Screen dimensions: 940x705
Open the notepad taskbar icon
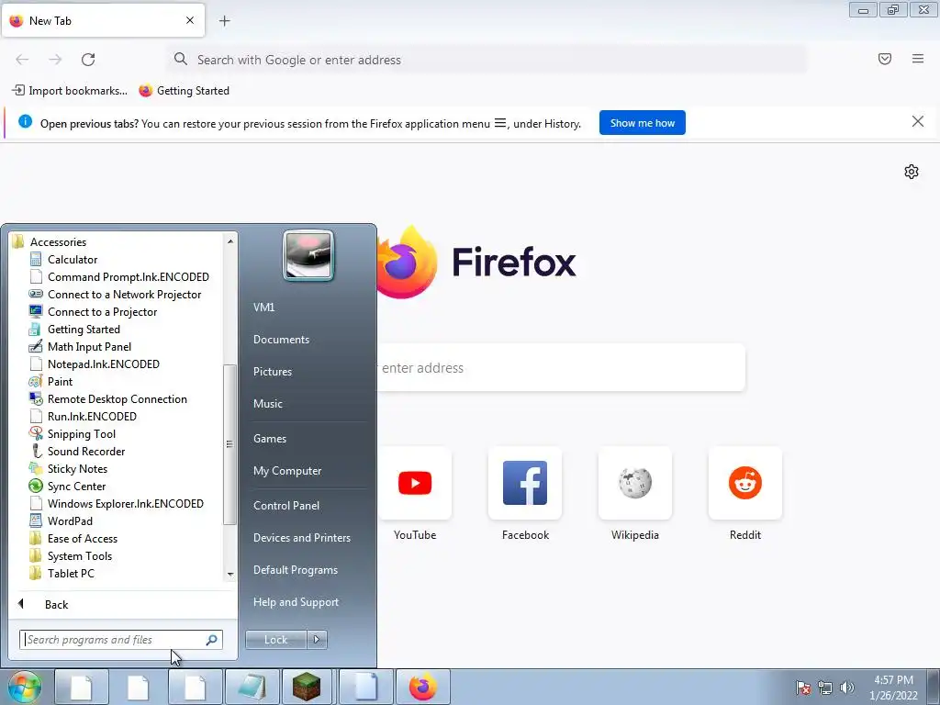(x=252, y=687)
